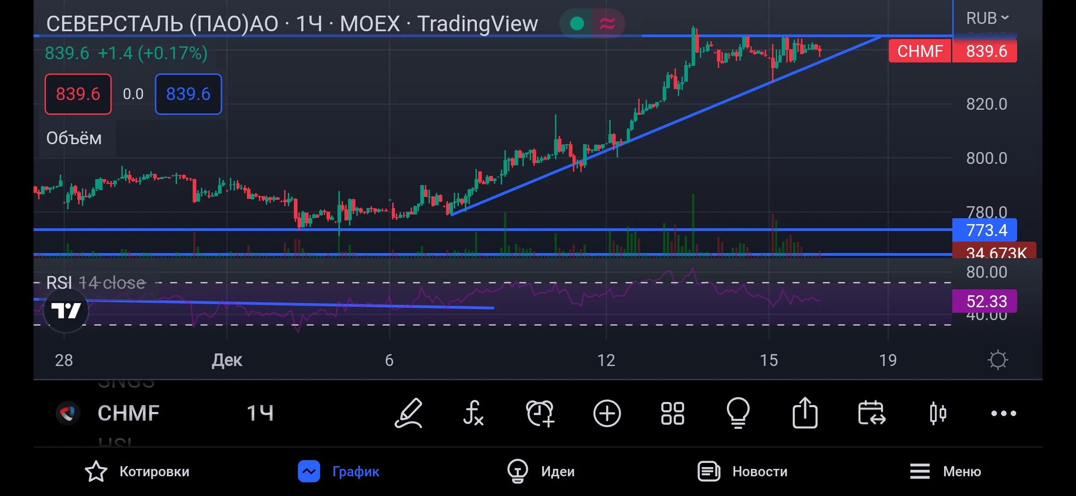Tap the pink wave data indicator
Viewport: 1076px width, 496px height.
pyautogui.click(x=607, y=23)
